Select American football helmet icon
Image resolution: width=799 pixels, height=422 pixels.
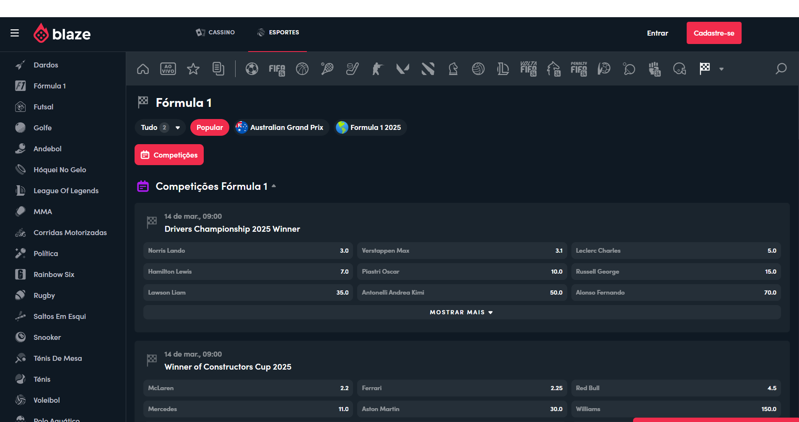680,69
